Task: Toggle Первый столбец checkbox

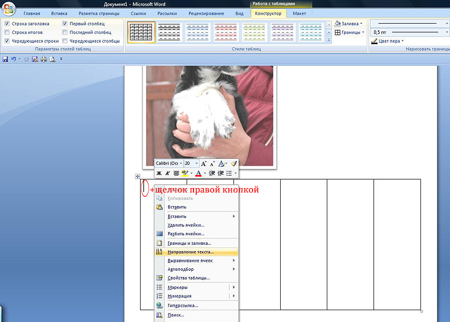Action: click(65, 24)
